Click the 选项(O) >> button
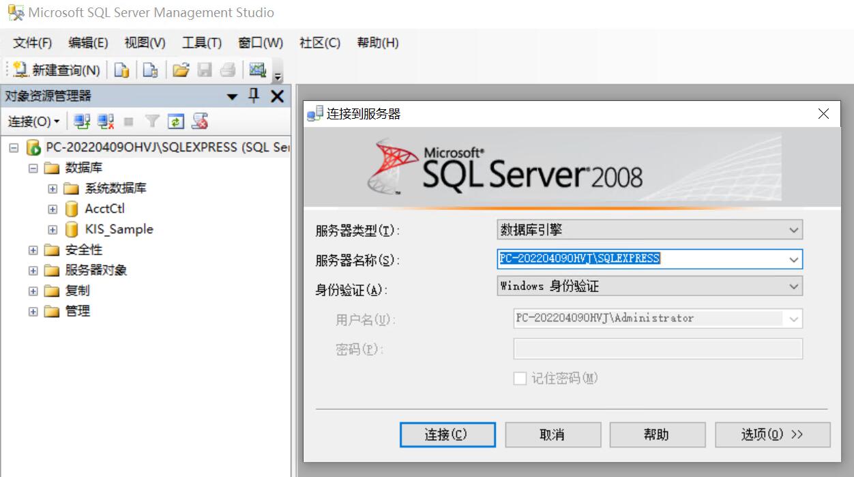The width and height of the screenshot is (854, 477). pos(772,435)
